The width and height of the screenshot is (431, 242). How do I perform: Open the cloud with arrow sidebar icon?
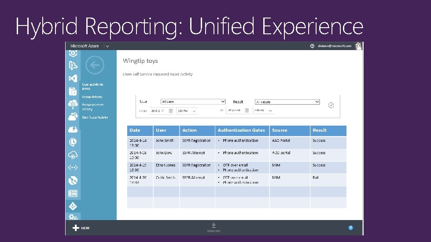point(73,117)
